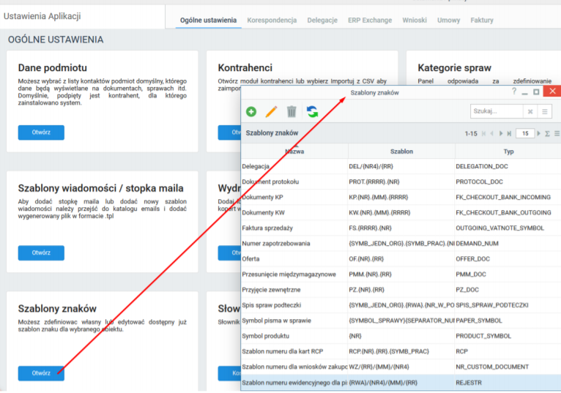This screenshot has width=561, height=393.
Task: Open the Faktury tab
Action: click(x=482, y=20)
